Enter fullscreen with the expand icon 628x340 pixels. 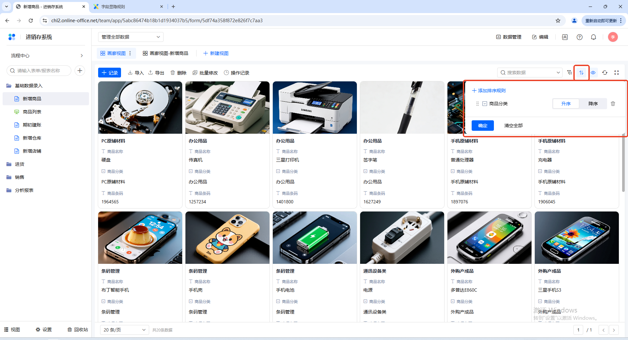coord(617,73)
